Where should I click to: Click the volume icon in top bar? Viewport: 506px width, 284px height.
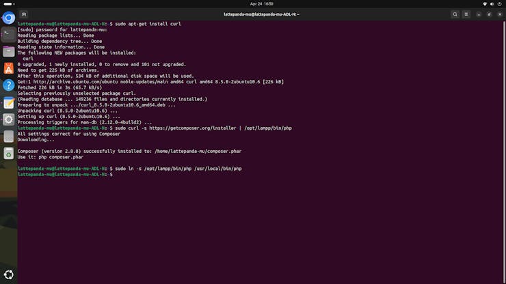point(492,3)
